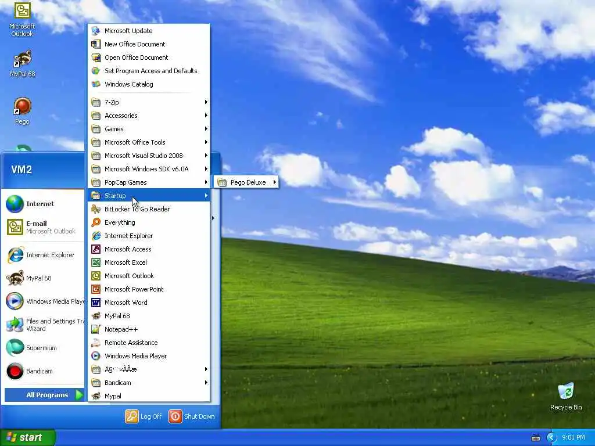
Task: Click the Open Office Document icon
Action: pos(96,57)
